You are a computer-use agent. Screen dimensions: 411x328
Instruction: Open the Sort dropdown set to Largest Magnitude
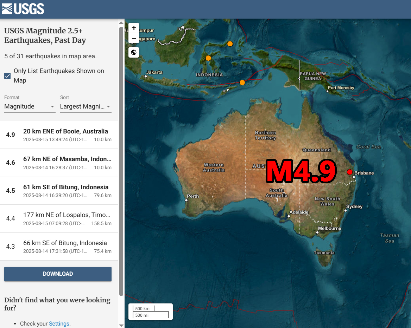pyautogui.click(x=86, y=106)
